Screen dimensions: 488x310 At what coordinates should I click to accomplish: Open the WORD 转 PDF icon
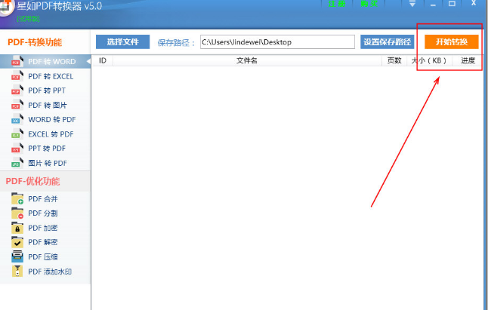(x=17, y=120)
